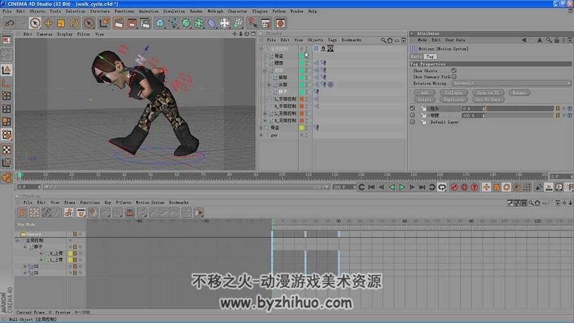The height and width of the screenshot is (323, 574).
Task: Open the NURBS generator icon
Action: pyautogui.click(x=186, y=24)
